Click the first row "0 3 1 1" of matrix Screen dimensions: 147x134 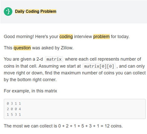[14, 104]
